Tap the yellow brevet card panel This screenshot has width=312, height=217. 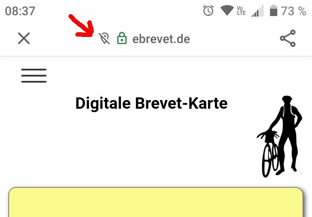click(156, 202)
